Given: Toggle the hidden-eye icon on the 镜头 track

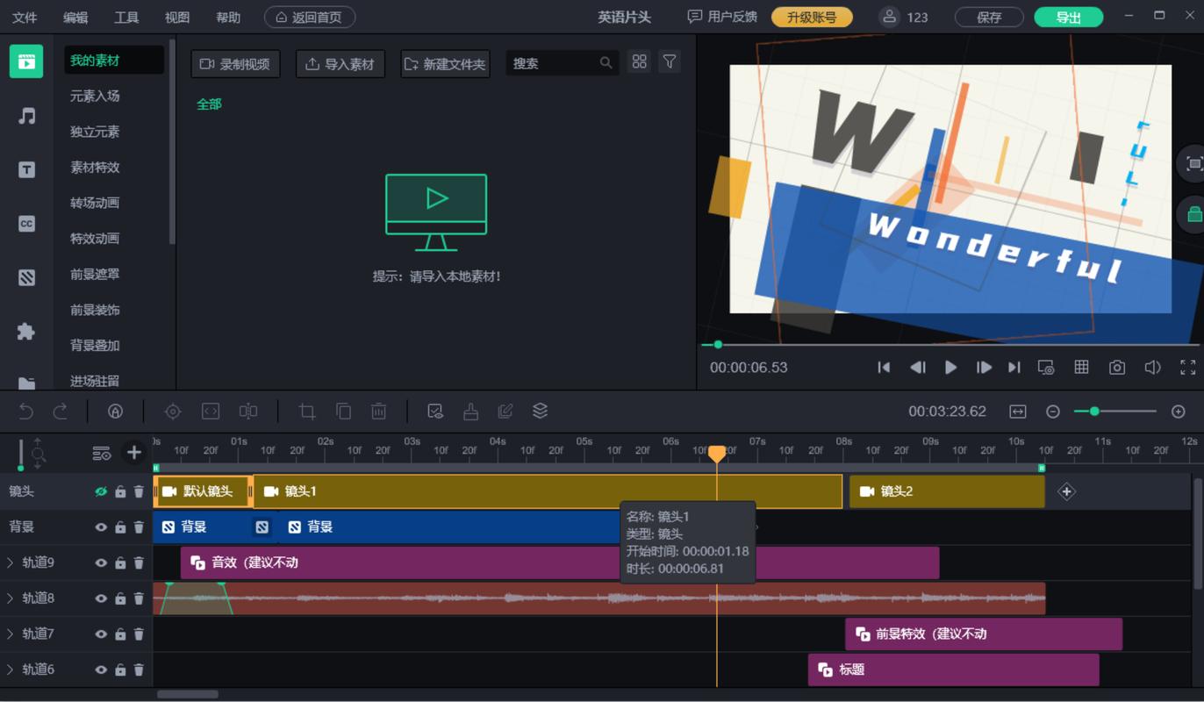Looking at the screenshot, I should tap(99, 491).
